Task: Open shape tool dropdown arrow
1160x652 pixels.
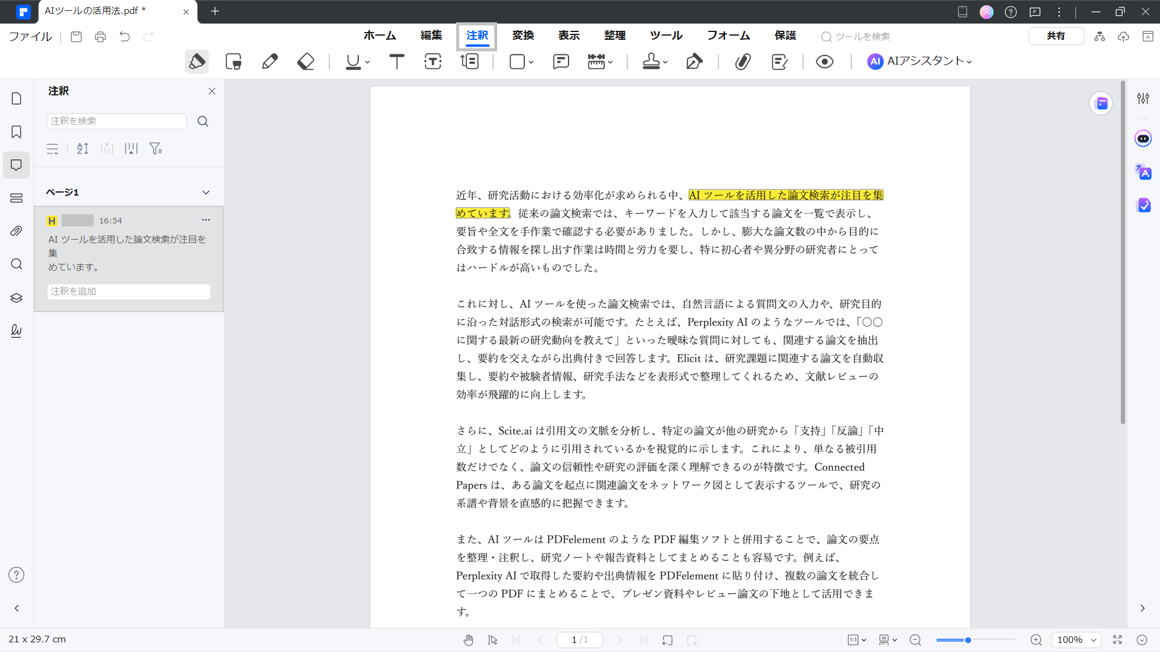Action: pos(531,62)
